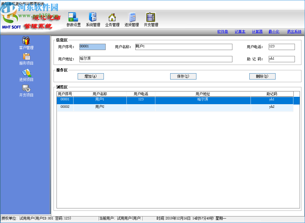Click the 用户电话 column header
The height and width of the screenshot is (223, 305).
141,94
